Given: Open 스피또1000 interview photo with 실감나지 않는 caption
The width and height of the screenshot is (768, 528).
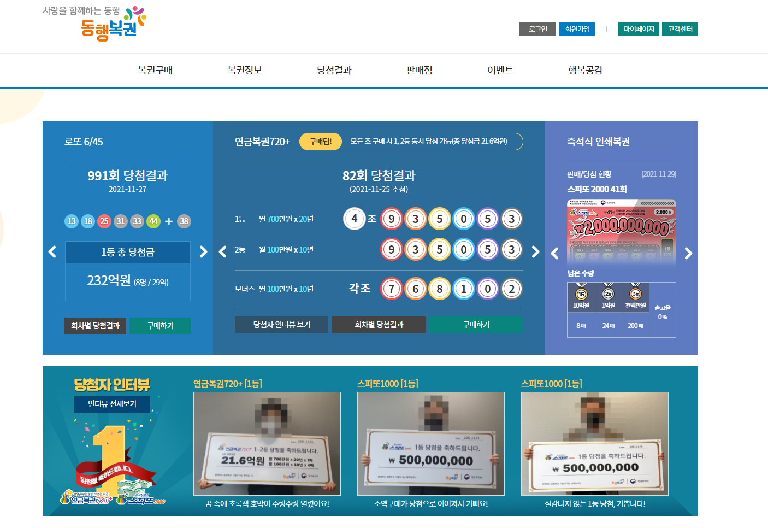Looking at the screenshot, I should [595, 444].
